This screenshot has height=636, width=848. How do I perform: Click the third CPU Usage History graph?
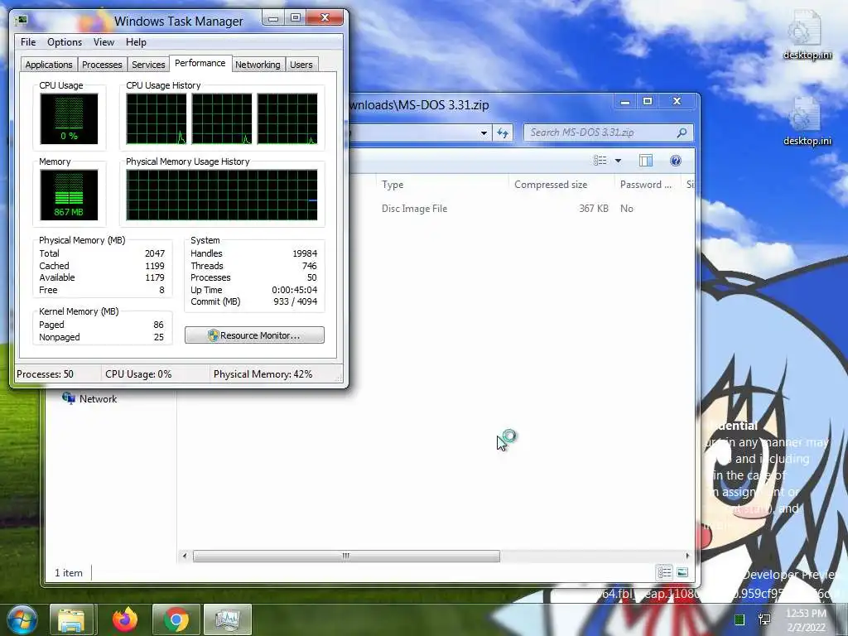pos(287,118)
